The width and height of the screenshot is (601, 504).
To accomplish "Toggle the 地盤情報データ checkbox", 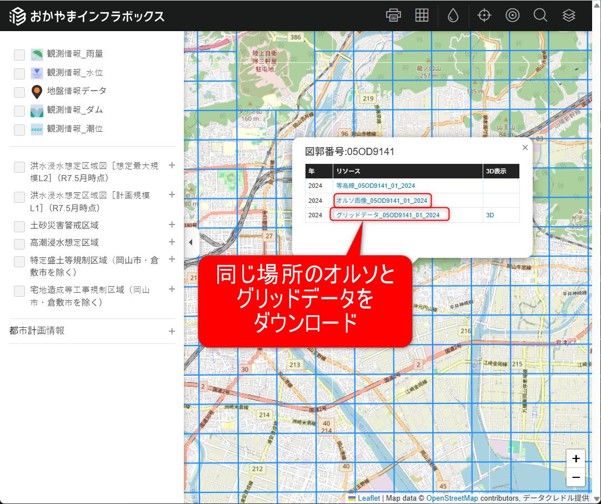I will [x=19, y=92].
